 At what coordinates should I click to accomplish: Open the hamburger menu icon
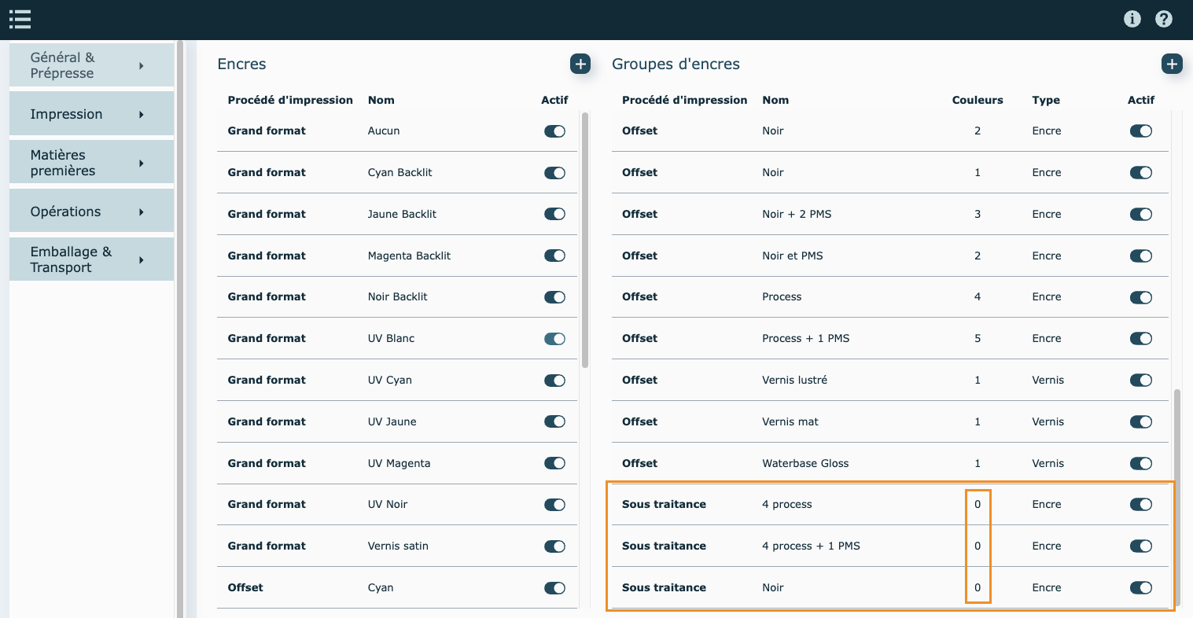click(x=20, y=19)
